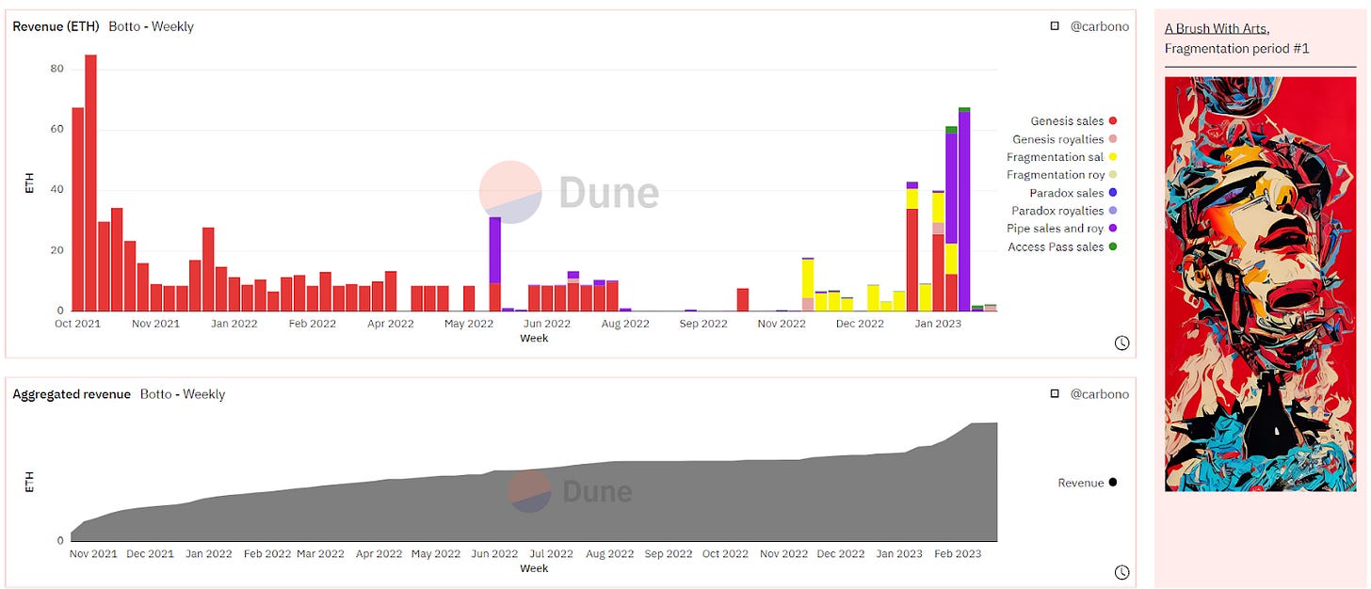Click 'Fragmentation period #1' caption text

click(1236, 48)
